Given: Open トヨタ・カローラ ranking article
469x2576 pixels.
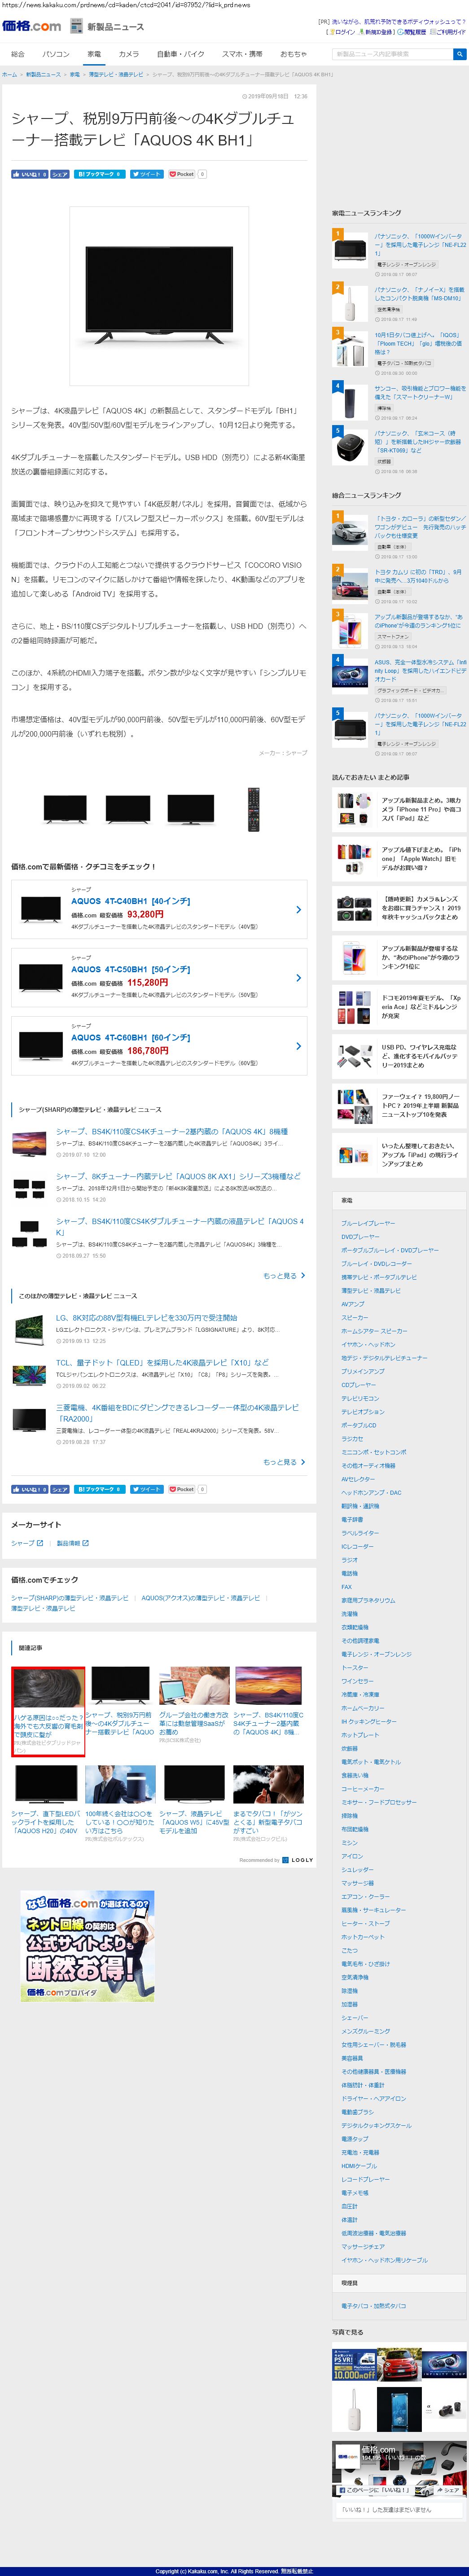Looking at the screenshot, I should point(420,528).
